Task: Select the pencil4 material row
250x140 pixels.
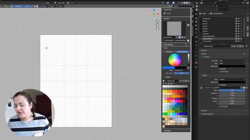Action: tap(221, 31)
